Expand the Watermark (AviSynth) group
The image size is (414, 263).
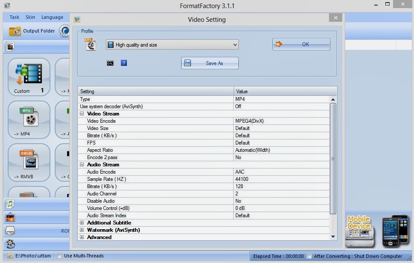tap(82, 230)
